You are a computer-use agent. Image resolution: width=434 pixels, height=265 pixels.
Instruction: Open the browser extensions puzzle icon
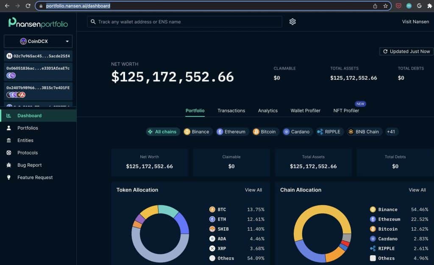(429, 6)
